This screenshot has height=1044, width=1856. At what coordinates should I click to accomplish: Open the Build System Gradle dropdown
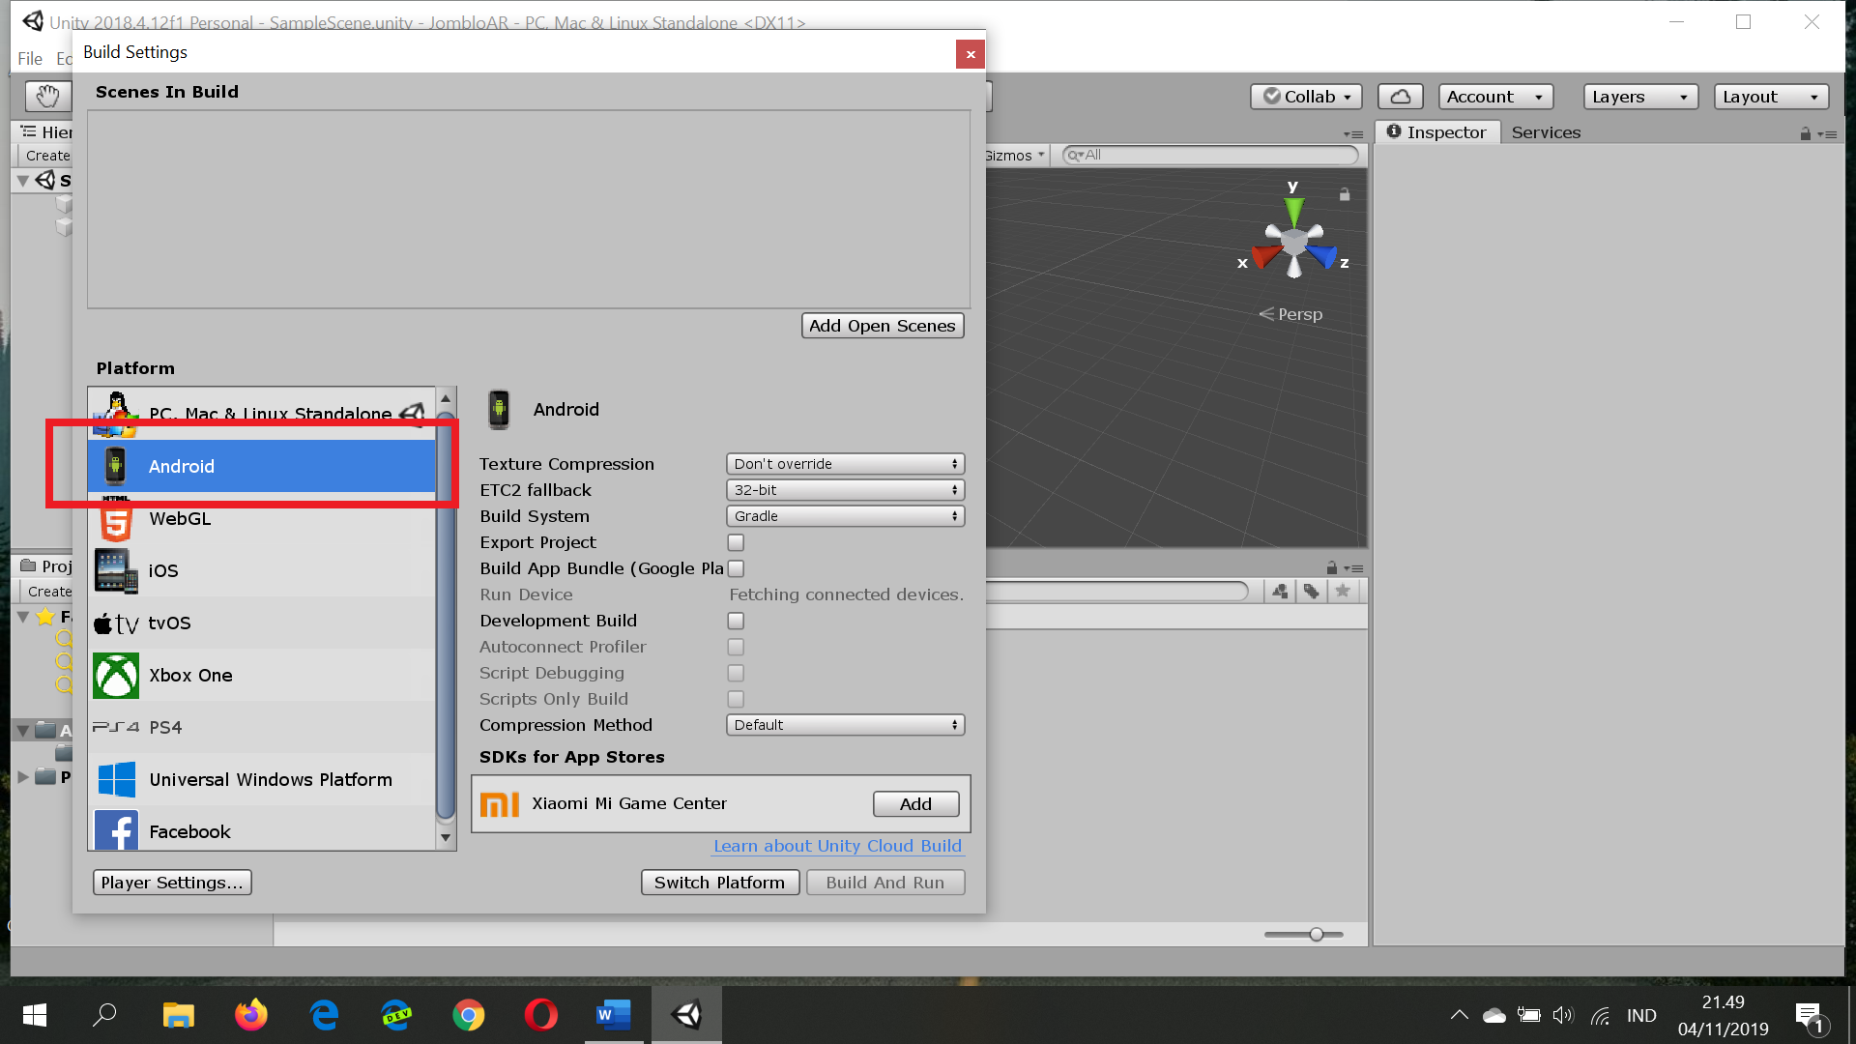(x=845, y=516)
